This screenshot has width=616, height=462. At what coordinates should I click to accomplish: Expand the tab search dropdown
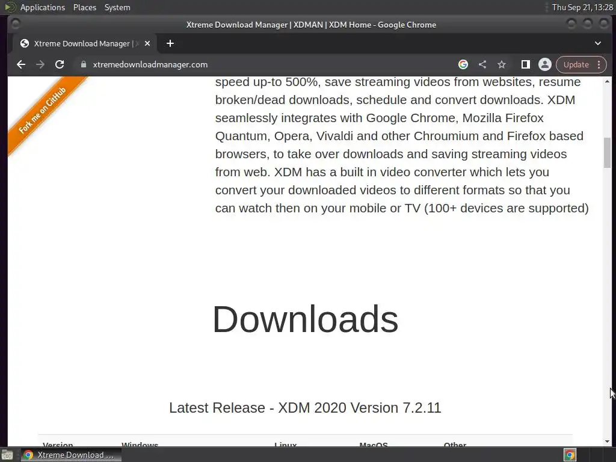597,43
